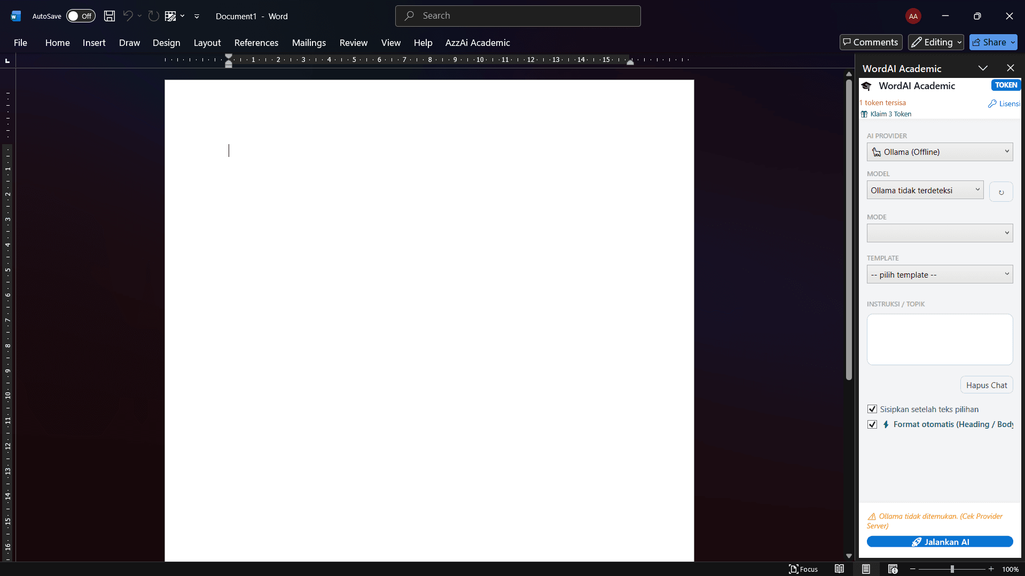
Task: Uncheck Sisipkan setelah teks pilihan
Action: click(x=872, y=409)
